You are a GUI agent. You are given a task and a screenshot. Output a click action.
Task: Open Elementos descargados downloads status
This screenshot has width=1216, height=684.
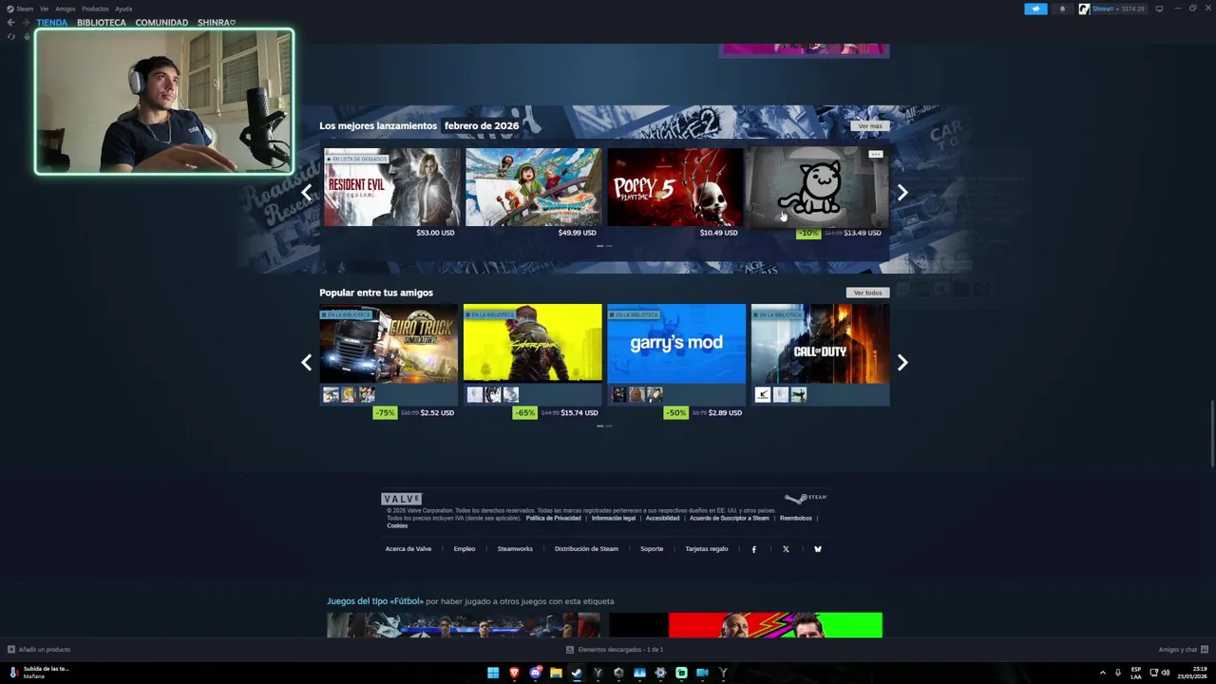[x=615, y=650]
